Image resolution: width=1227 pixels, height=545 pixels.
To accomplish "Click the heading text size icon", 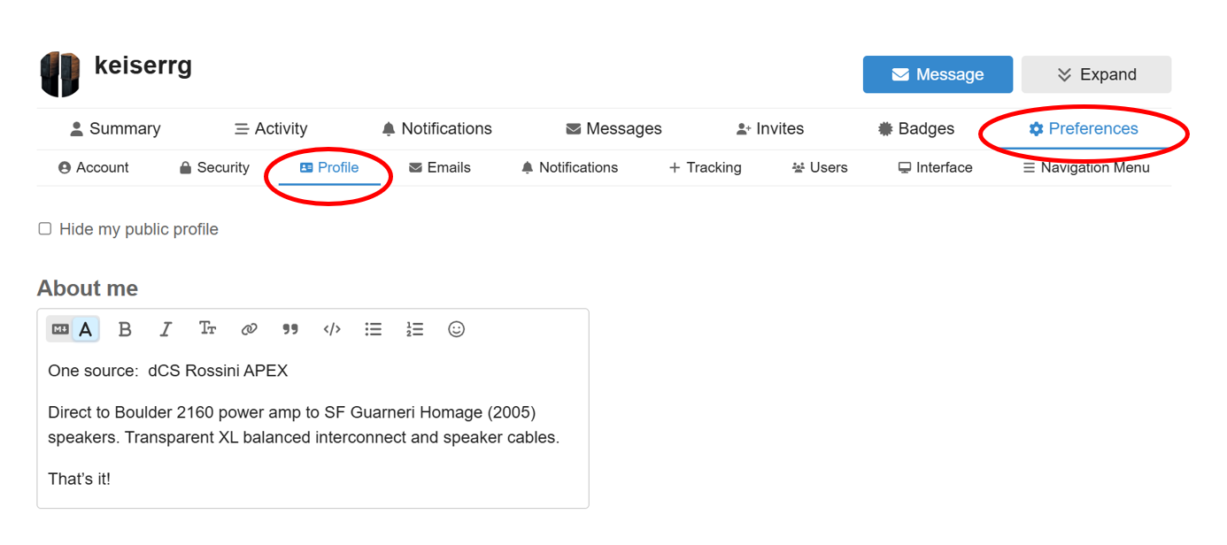I will (207, 329).
